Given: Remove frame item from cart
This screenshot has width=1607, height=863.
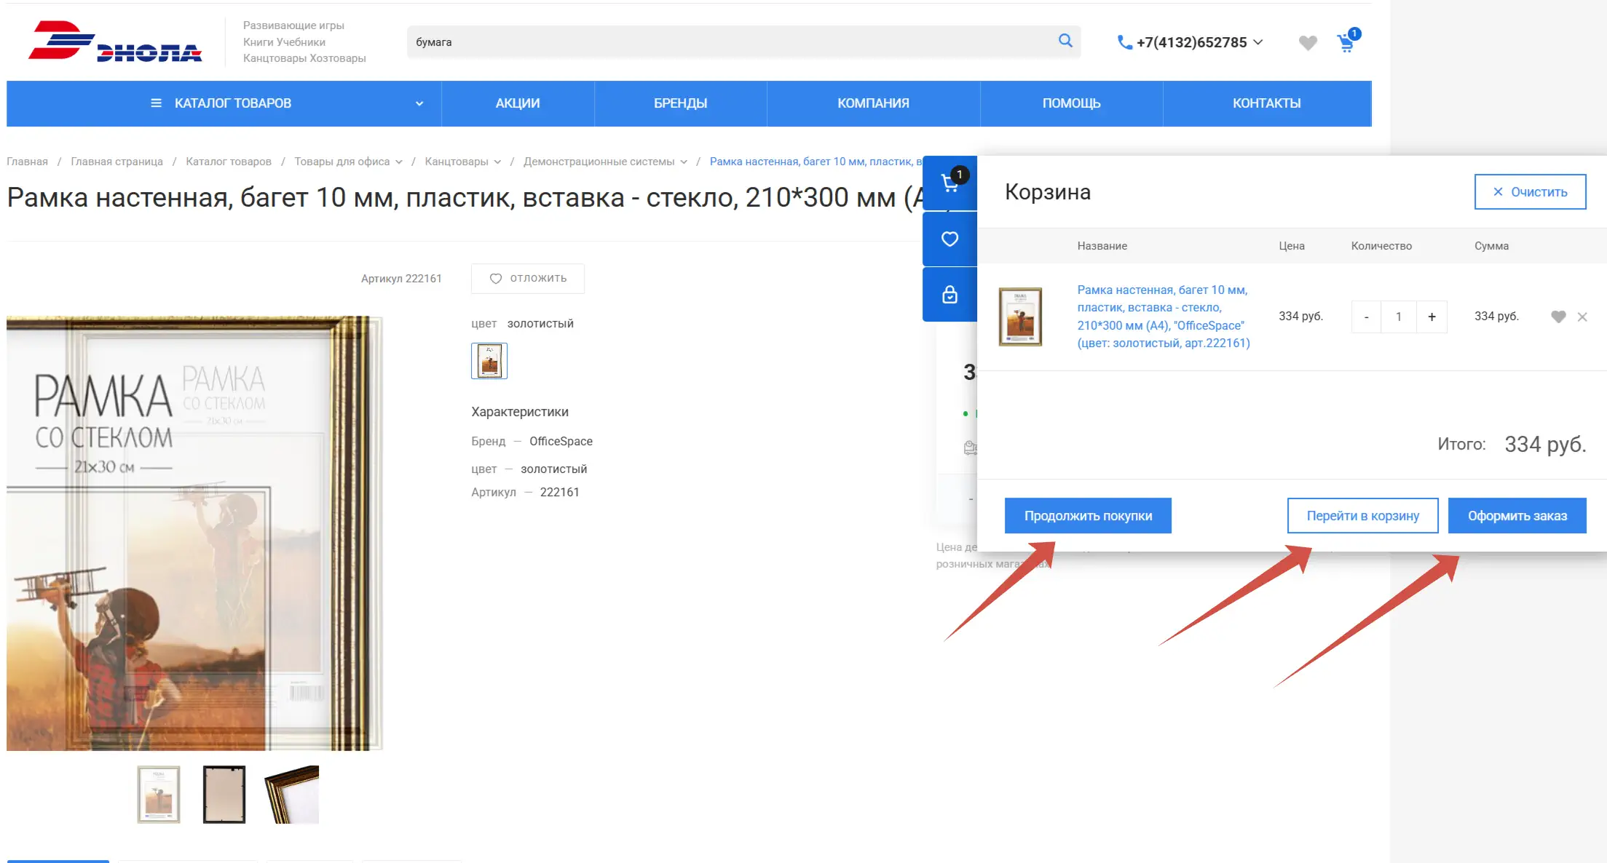Looking at the screenshot, I should [1582, 317].
